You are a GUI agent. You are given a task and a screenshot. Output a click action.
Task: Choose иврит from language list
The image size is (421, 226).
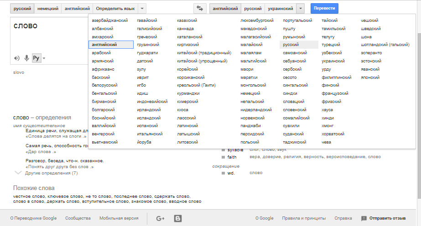tap(143, 77)
